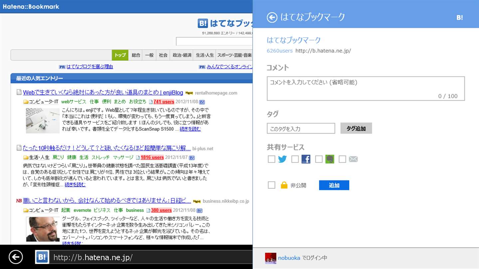Click the bi-plus.net domain text

pyautogui.click(x=203, y=149)
